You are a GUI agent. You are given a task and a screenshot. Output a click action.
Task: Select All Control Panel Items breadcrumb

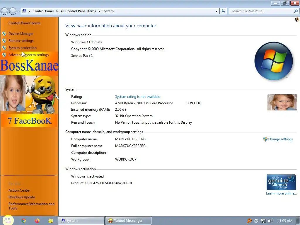[78, 11]
